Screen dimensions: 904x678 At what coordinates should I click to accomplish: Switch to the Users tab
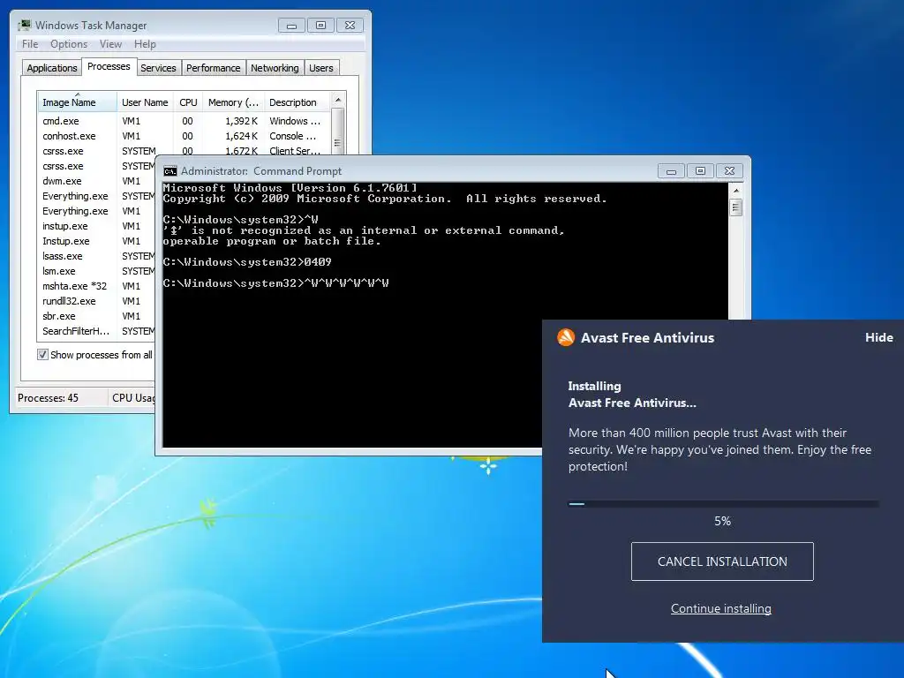point(321,68)
